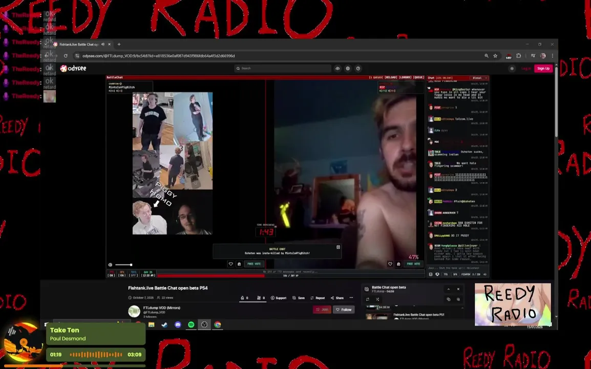Open the trophy icon in the chat input bar
The height and width of the screenshot is (369, 591).
437,274
